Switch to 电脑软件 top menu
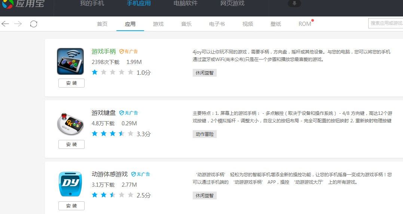Screen dimensions: 403x214 click(x=186, y=3)
